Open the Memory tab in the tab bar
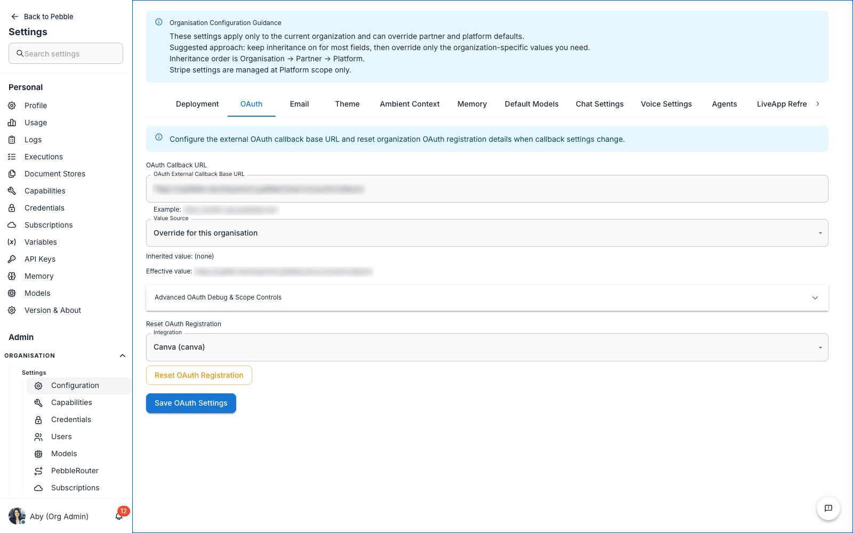 coord(472,104)
